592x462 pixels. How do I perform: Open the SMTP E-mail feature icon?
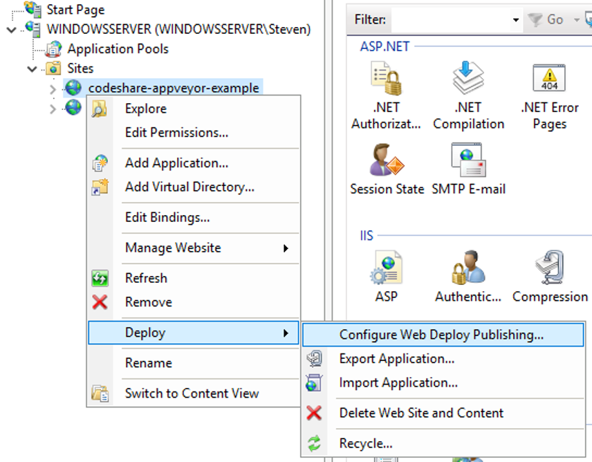pyautogui.click(x=468, y=162)
